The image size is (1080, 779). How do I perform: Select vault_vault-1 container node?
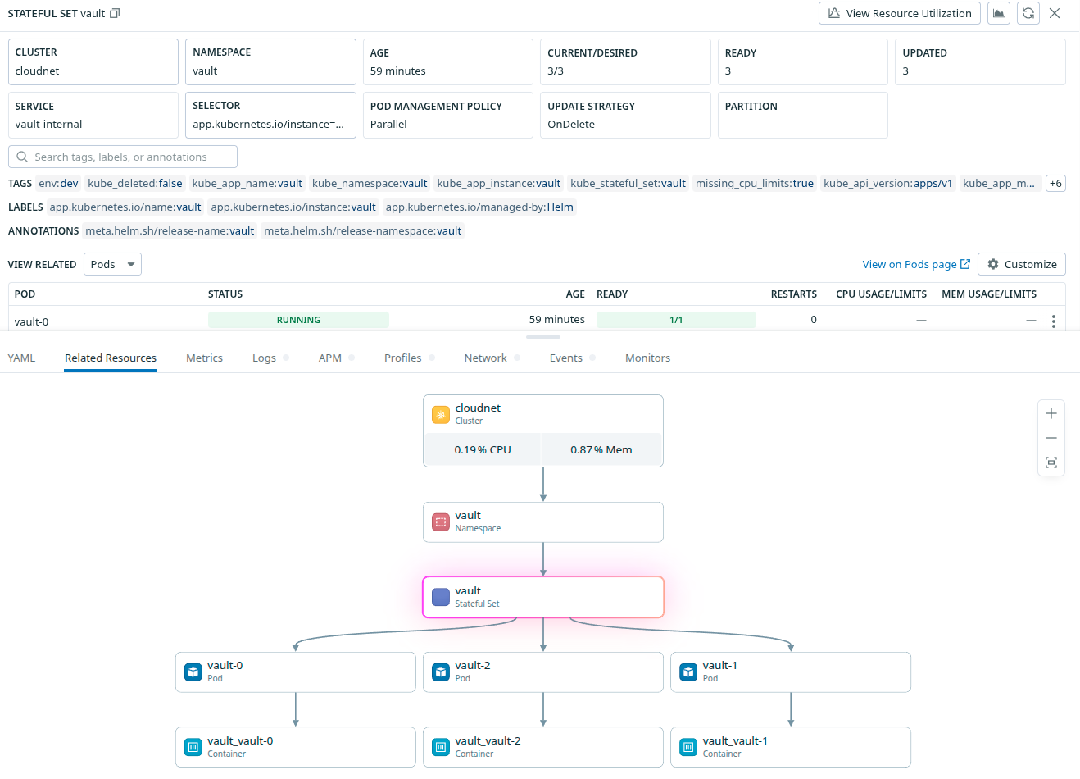pyautogui.click(x=791, y=747)
